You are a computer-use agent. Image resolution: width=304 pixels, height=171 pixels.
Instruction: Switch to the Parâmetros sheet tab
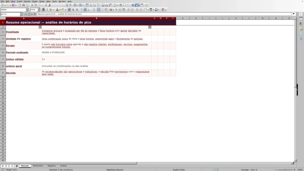[x=38, y=166]
